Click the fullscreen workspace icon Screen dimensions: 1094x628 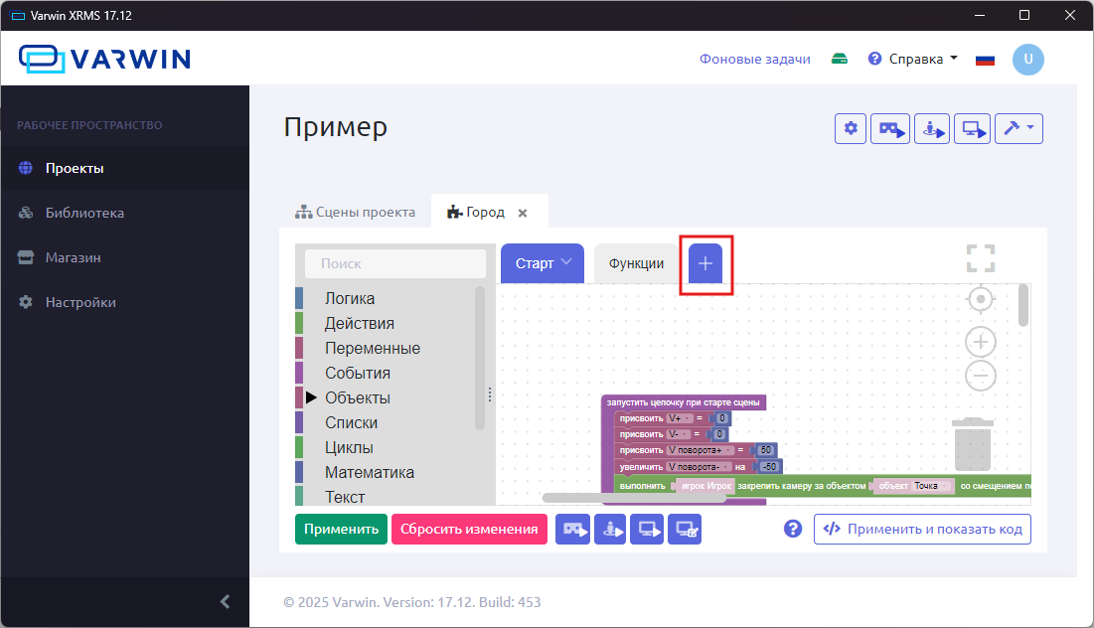pyautogui.click(x=980, y=258)
